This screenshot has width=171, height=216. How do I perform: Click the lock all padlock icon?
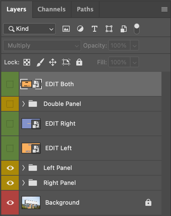tap(79, 62)
